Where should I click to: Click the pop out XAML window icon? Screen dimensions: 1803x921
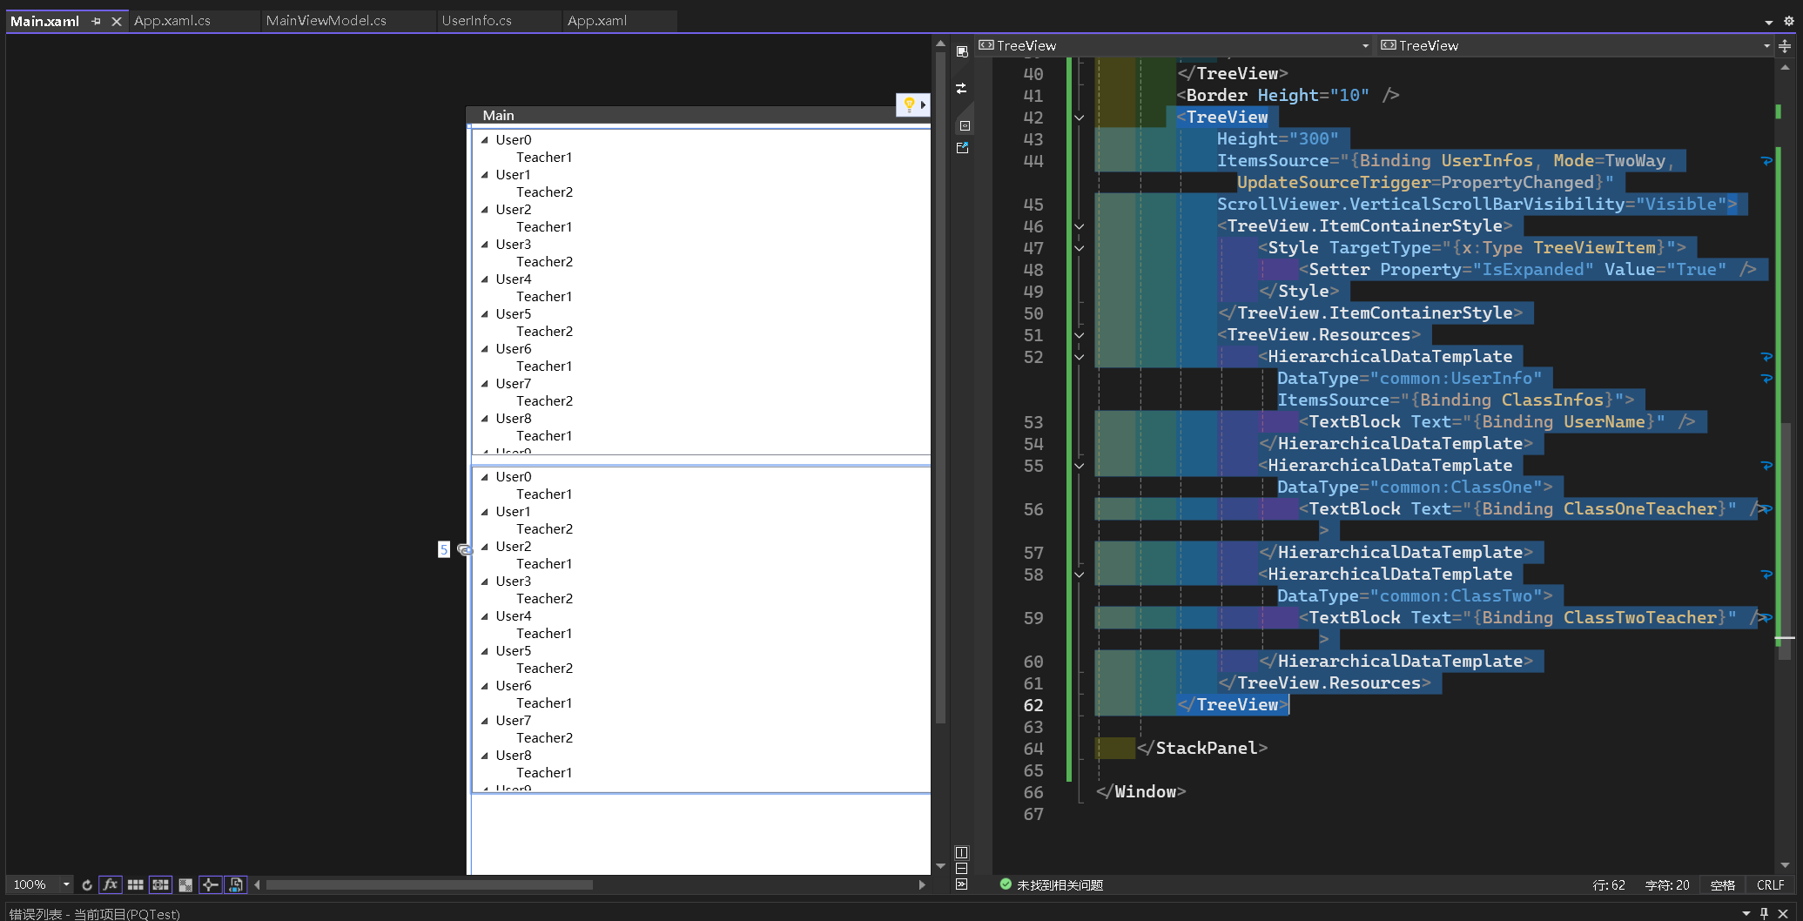(x=963, y=148)
